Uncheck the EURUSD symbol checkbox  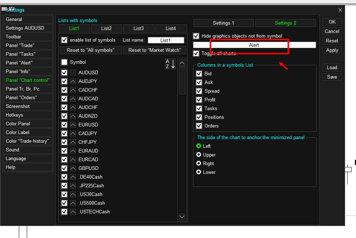click(64, 125)
